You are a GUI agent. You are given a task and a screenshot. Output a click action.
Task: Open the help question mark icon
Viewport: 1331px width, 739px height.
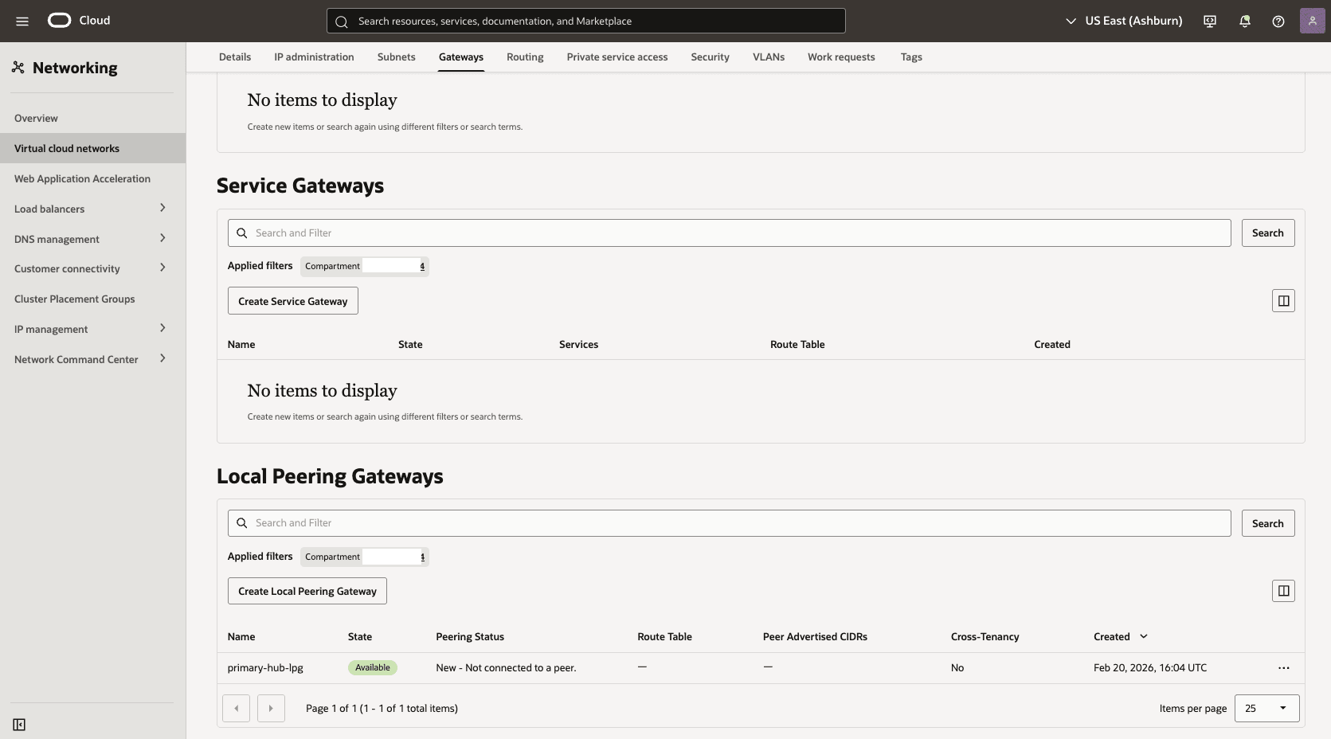(x=1278, y=21)
